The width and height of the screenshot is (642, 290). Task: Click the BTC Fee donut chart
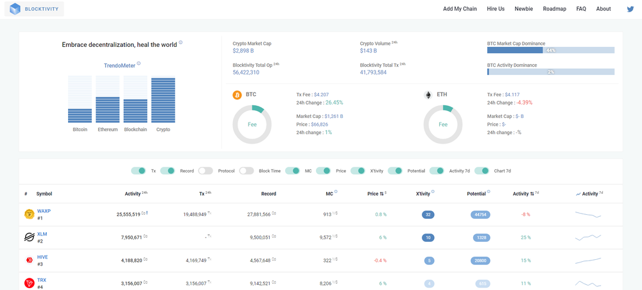[252, 124]
